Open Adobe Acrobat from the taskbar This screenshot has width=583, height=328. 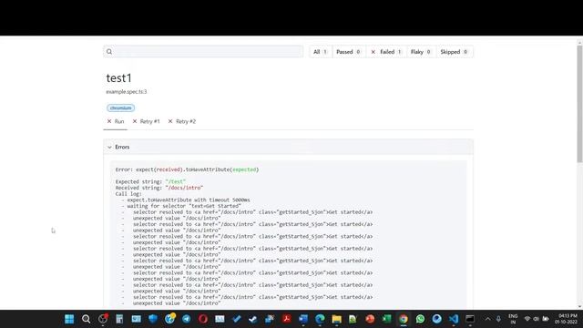tap(286, 319)
